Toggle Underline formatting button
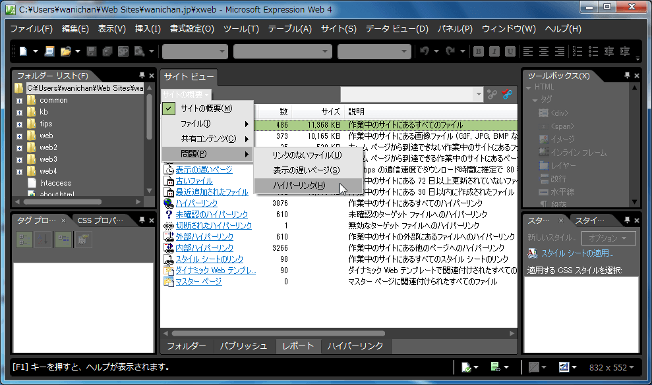The height and width of the screenshot is (385, 652). point(510,51)
